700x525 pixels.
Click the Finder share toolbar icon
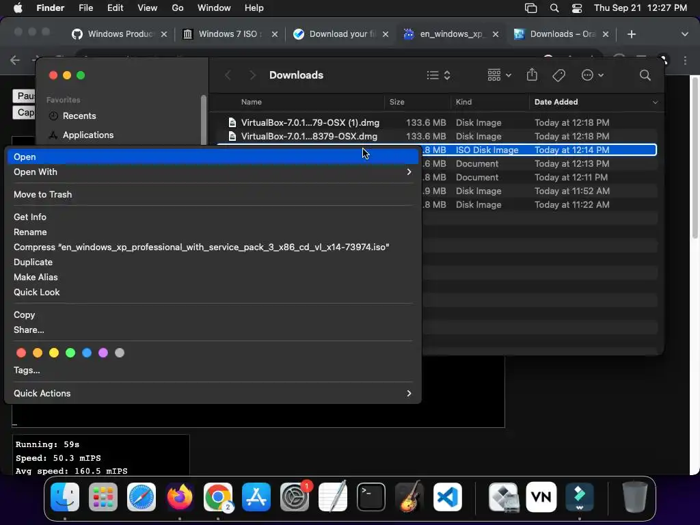(x=532, y=75)
